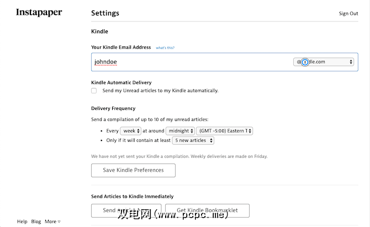Image resolution: width=370 pixels, height=227 pixels.
Task: Click the password manager icon in email field
Action: pos(305,62)
